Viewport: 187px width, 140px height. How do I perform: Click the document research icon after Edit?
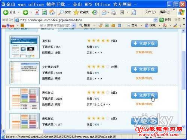[x=134, y=12]
